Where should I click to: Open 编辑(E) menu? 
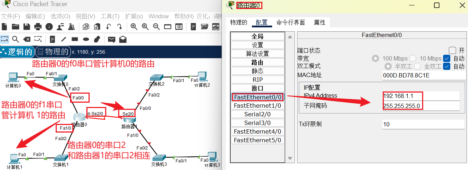tap(35, 16)
